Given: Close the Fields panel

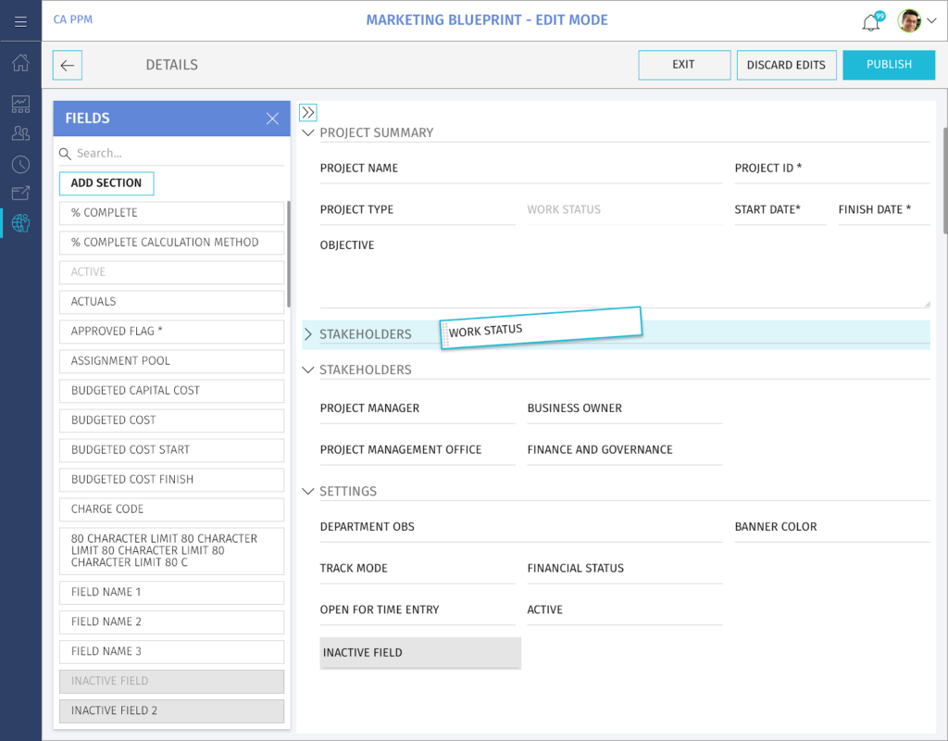Looking at the screenshot, I should click(272, 119).
